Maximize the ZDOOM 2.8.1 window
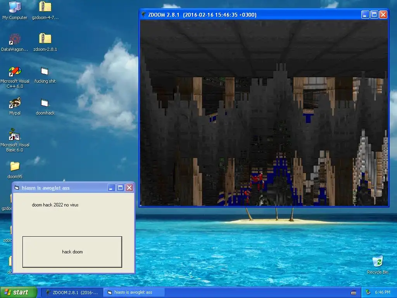397x298 pixels. pos(374,15)
